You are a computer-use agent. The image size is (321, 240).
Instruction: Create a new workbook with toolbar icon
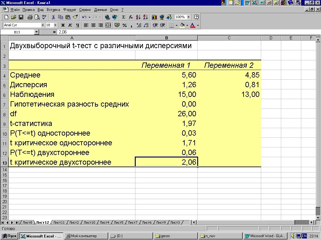click(x=6, y=17)
